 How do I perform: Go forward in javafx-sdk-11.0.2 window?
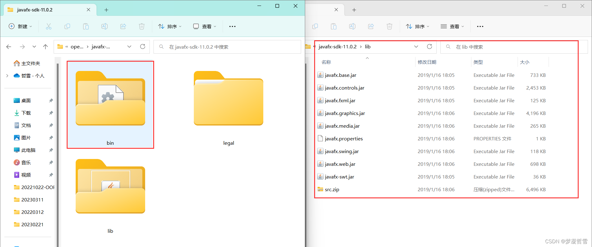(22, 47)
